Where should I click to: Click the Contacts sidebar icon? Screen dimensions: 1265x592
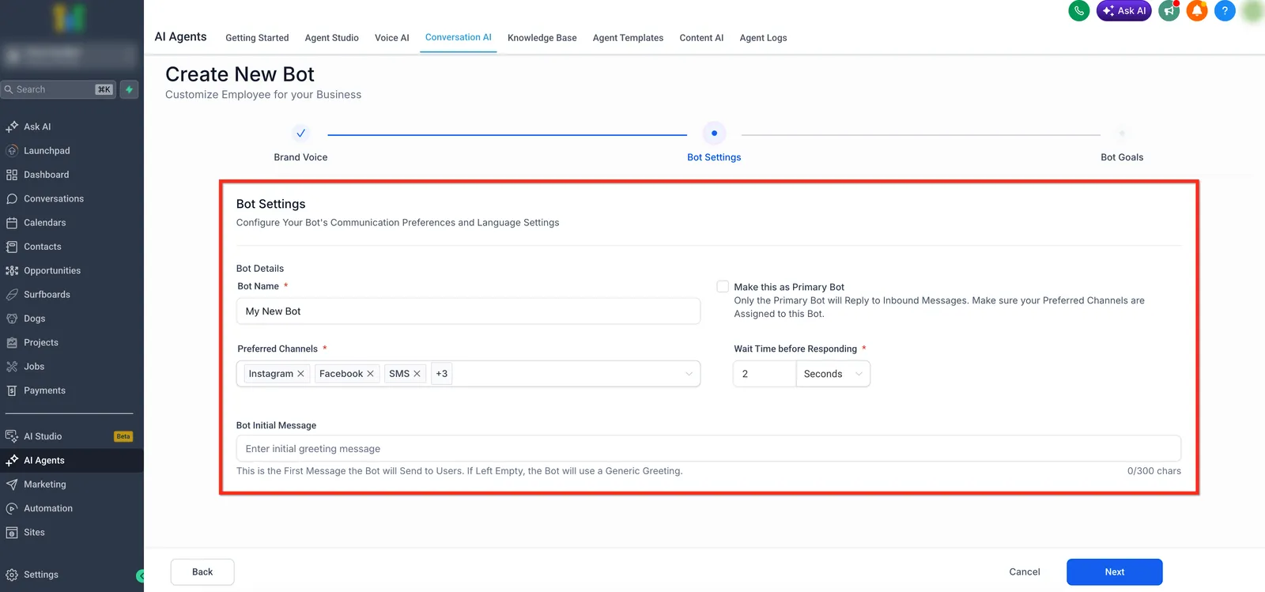tap(12, 247)
